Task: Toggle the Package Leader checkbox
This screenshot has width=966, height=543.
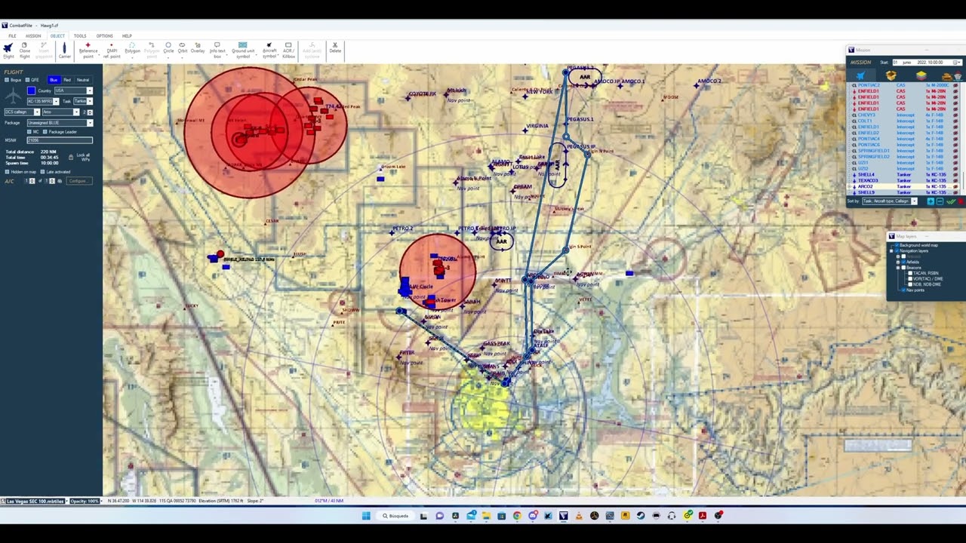Action: pos(45,132)
